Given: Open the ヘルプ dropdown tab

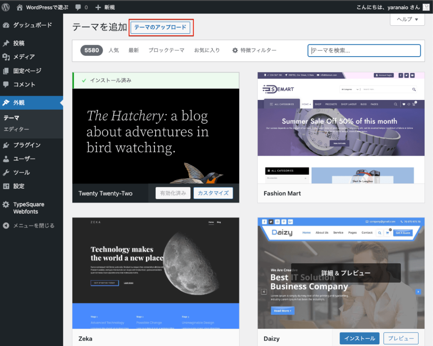Looking at the screenshot, I should click(x=407, y=19).
